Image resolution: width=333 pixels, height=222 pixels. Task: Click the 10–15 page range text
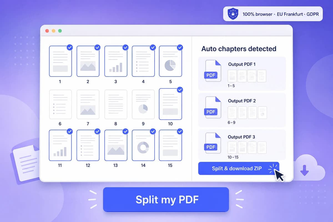click(x=233, y=157)
